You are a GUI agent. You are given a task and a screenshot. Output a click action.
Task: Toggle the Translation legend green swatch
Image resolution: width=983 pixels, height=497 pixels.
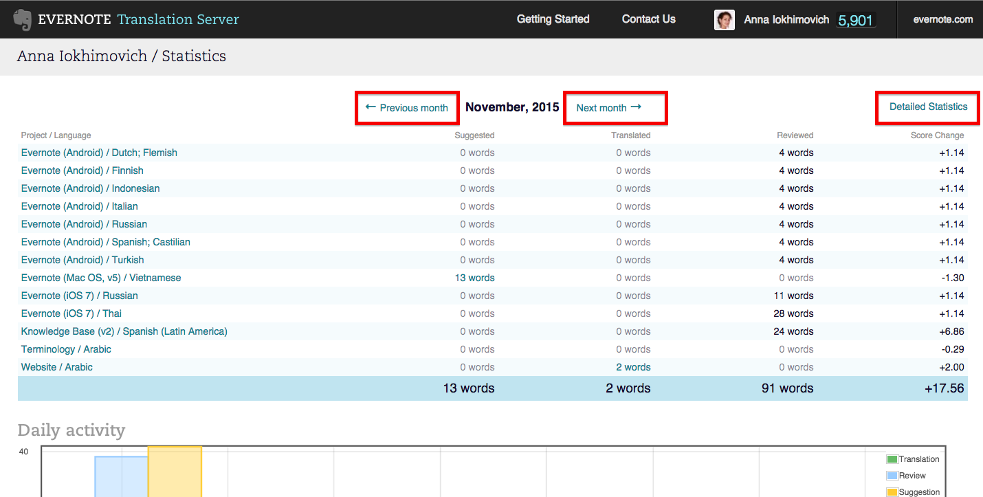892,459
